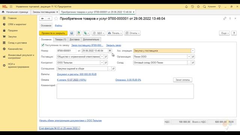Expand Контрагент dropdown arrow
The image size is (240, 135).
(102, 63)
